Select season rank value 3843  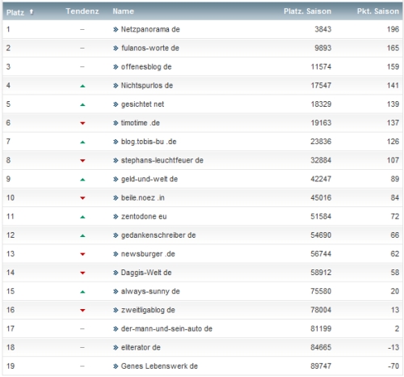[323, 29]
